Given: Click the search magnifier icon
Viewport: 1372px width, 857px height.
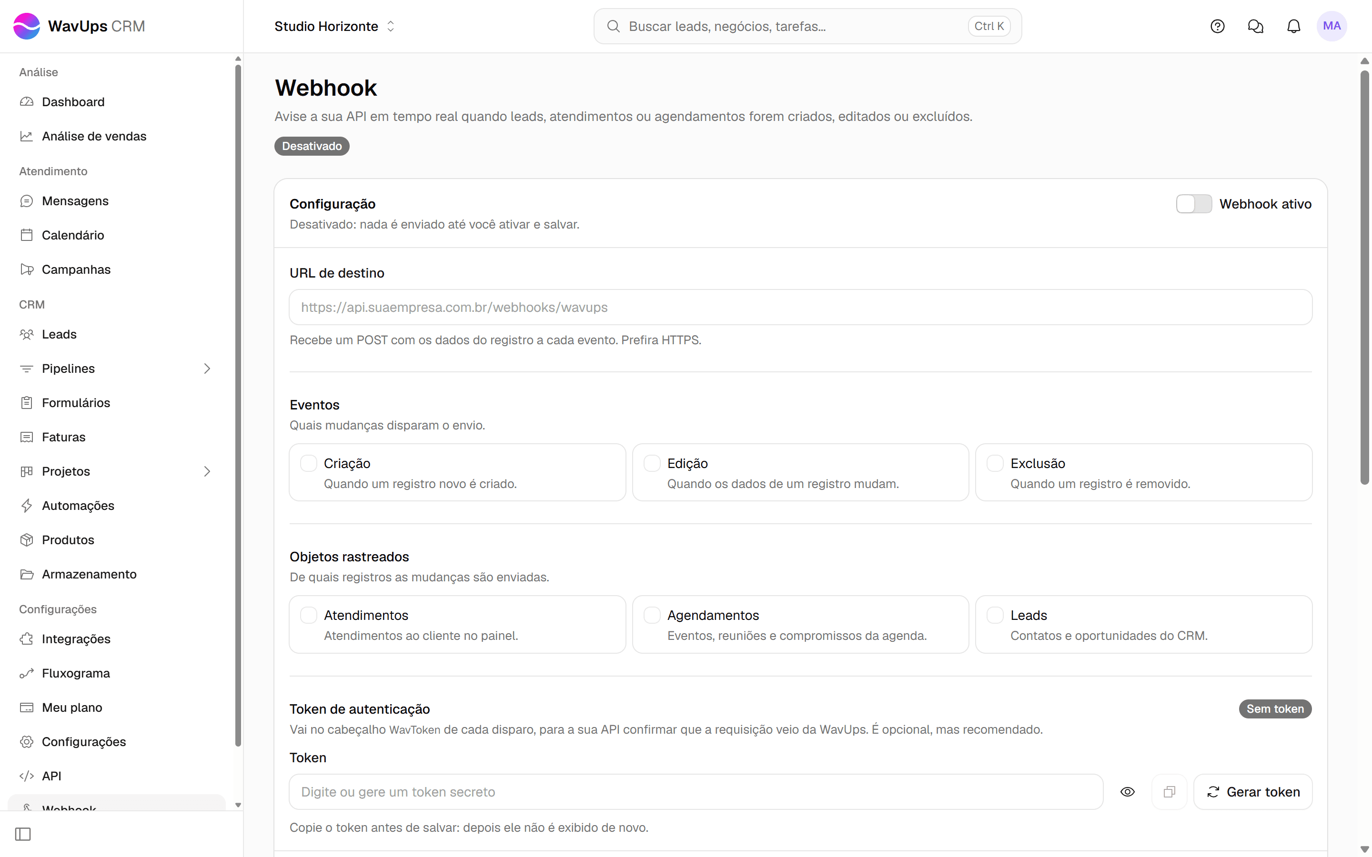Looking at the screenshot, I should point(613,26).
